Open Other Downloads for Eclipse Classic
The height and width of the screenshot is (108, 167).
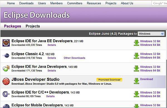[74, 58]
